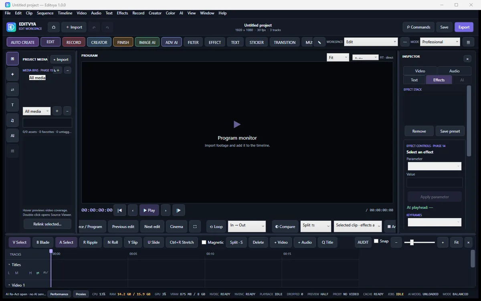Click the Titles track sync arrows icon
This screenshot has width=481, height=301.
(x=38, y=273)
